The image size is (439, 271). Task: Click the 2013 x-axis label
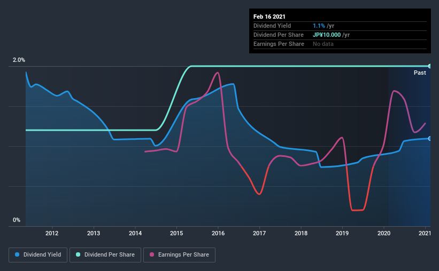94,233
